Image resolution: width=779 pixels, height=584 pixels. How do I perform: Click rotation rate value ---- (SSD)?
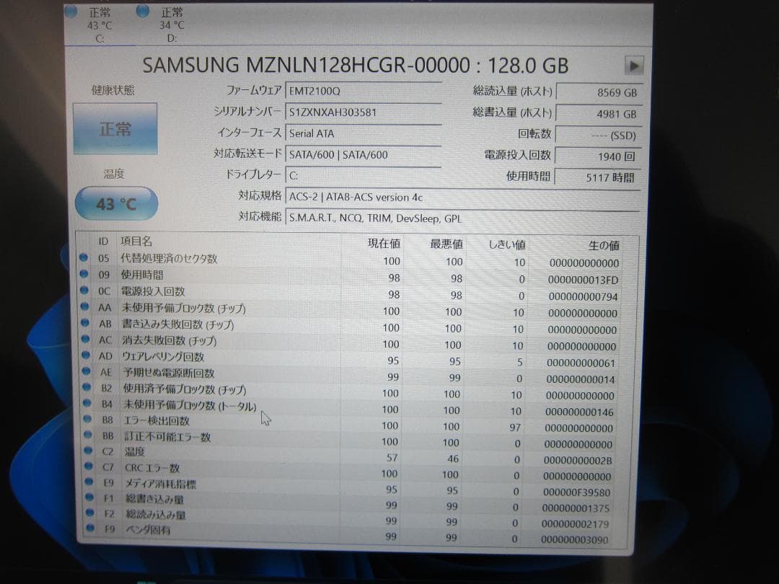[x=599, y=135]
